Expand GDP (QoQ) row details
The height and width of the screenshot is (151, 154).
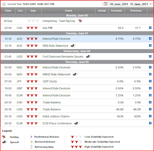pos(150,81)
